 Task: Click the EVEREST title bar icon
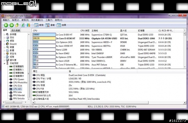[x=3, y=16]
